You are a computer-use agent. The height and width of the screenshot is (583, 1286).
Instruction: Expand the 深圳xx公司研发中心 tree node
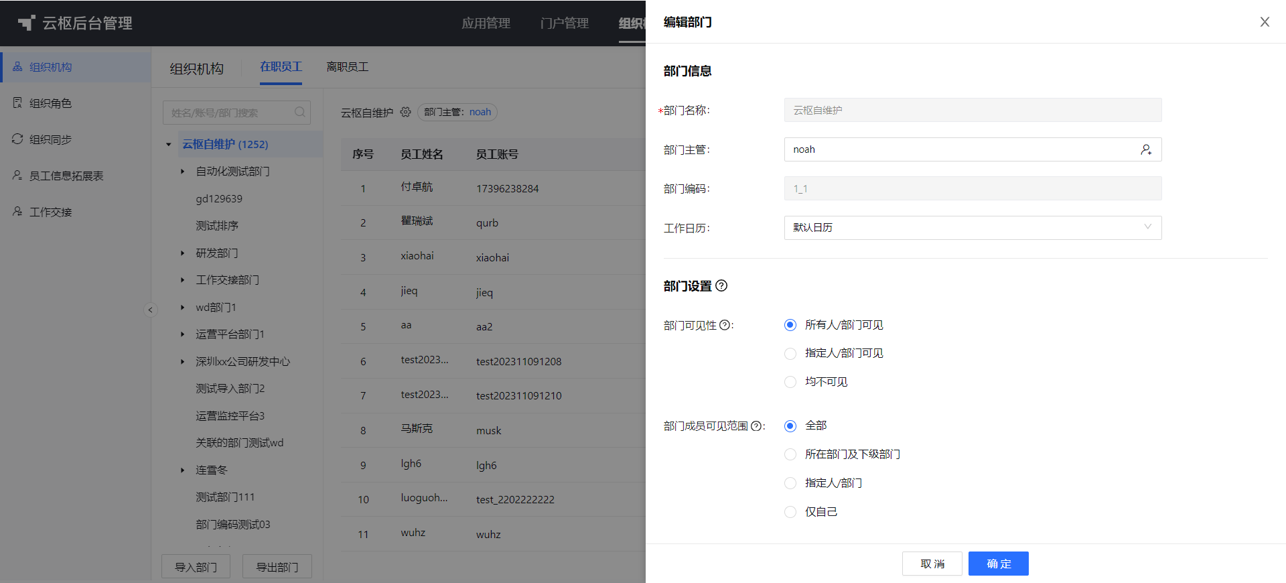182,361
